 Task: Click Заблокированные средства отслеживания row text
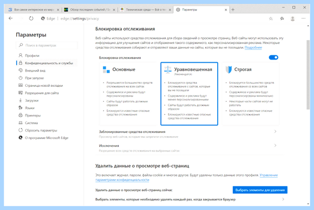pyautogui.click(x=132, y=132)
